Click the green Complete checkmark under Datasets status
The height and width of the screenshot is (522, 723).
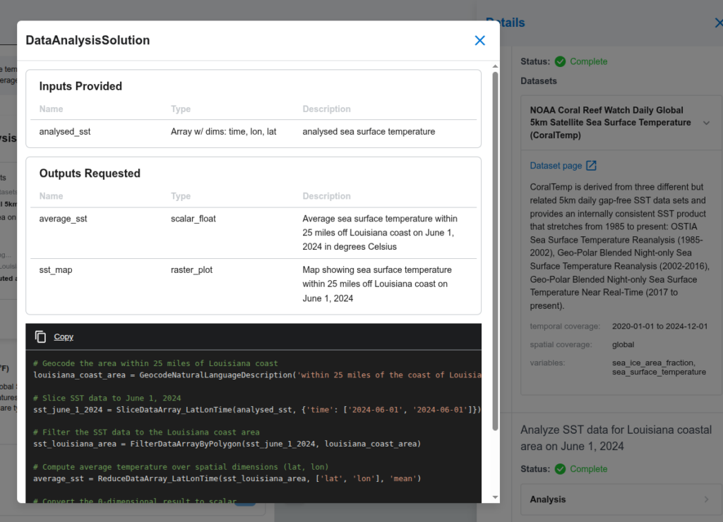561,61
